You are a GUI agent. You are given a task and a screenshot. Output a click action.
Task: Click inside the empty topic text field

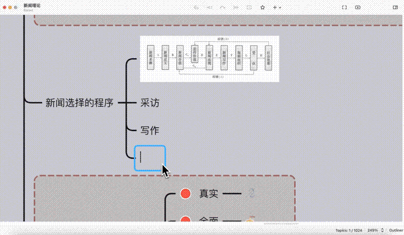coord(150,158)
